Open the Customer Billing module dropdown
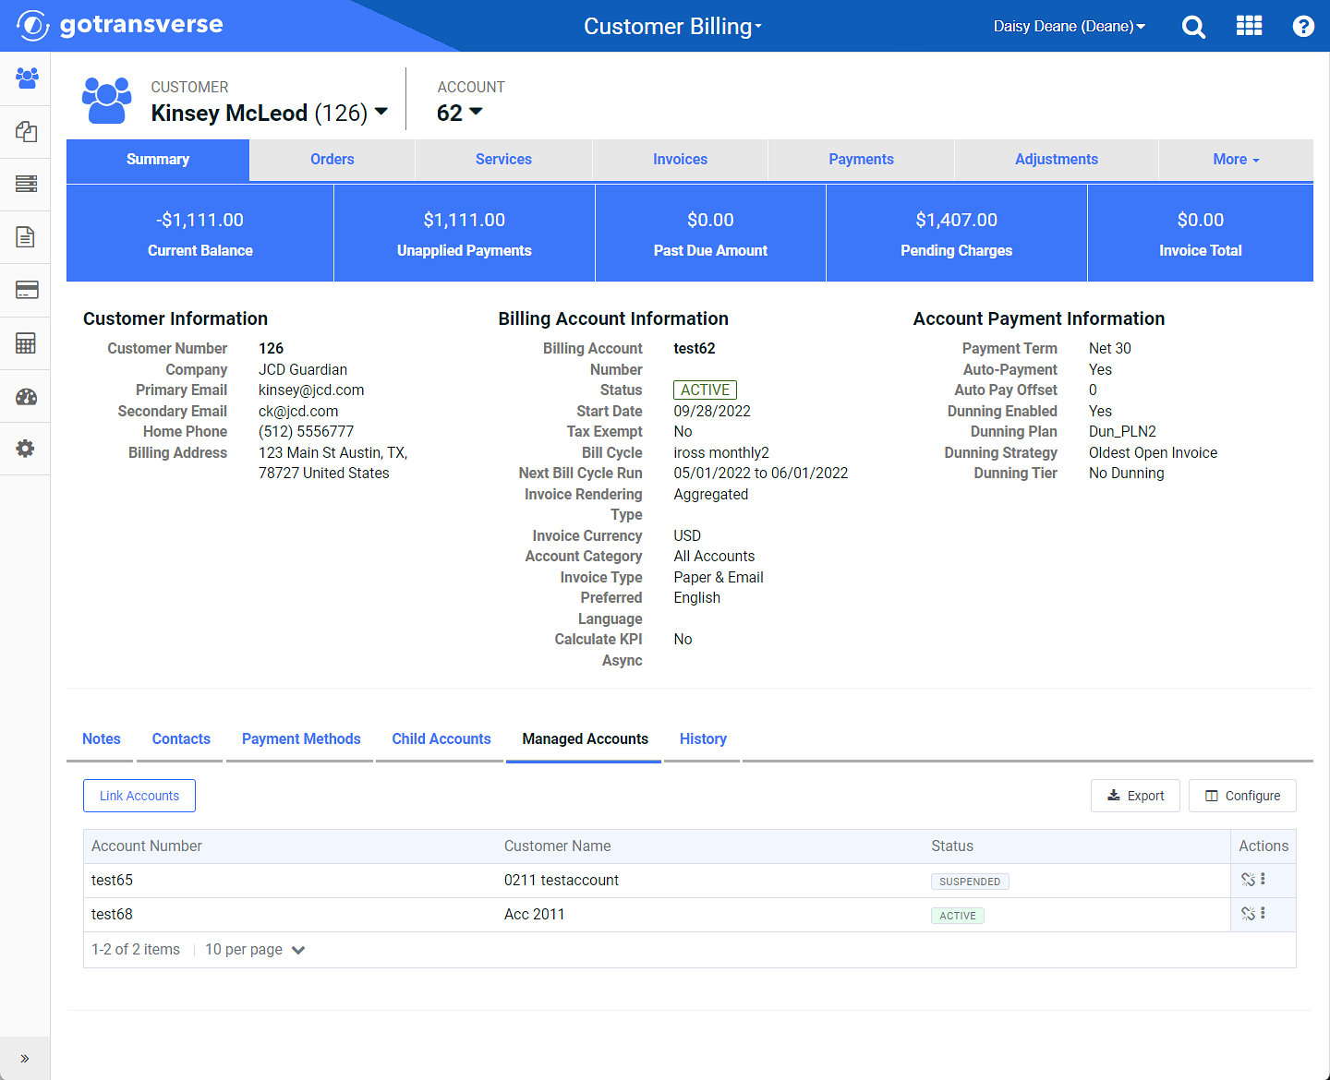This screenshot has height=1080, width=1330. tap(672, 26)
